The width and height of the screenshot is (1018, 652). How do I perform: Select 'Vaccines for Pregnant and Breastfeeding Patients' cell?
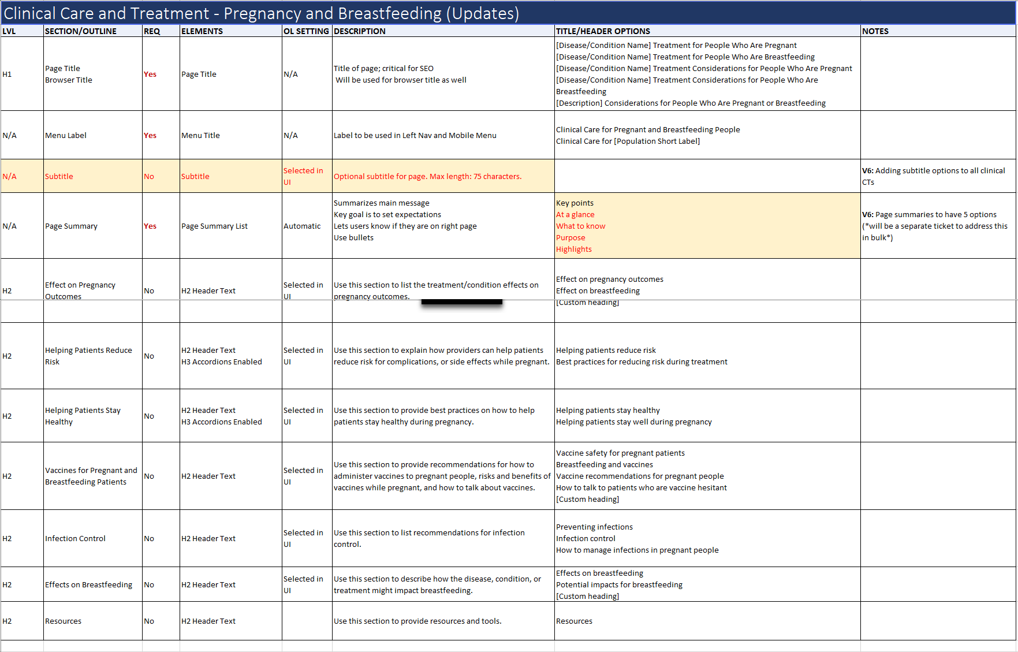(93, 476)
